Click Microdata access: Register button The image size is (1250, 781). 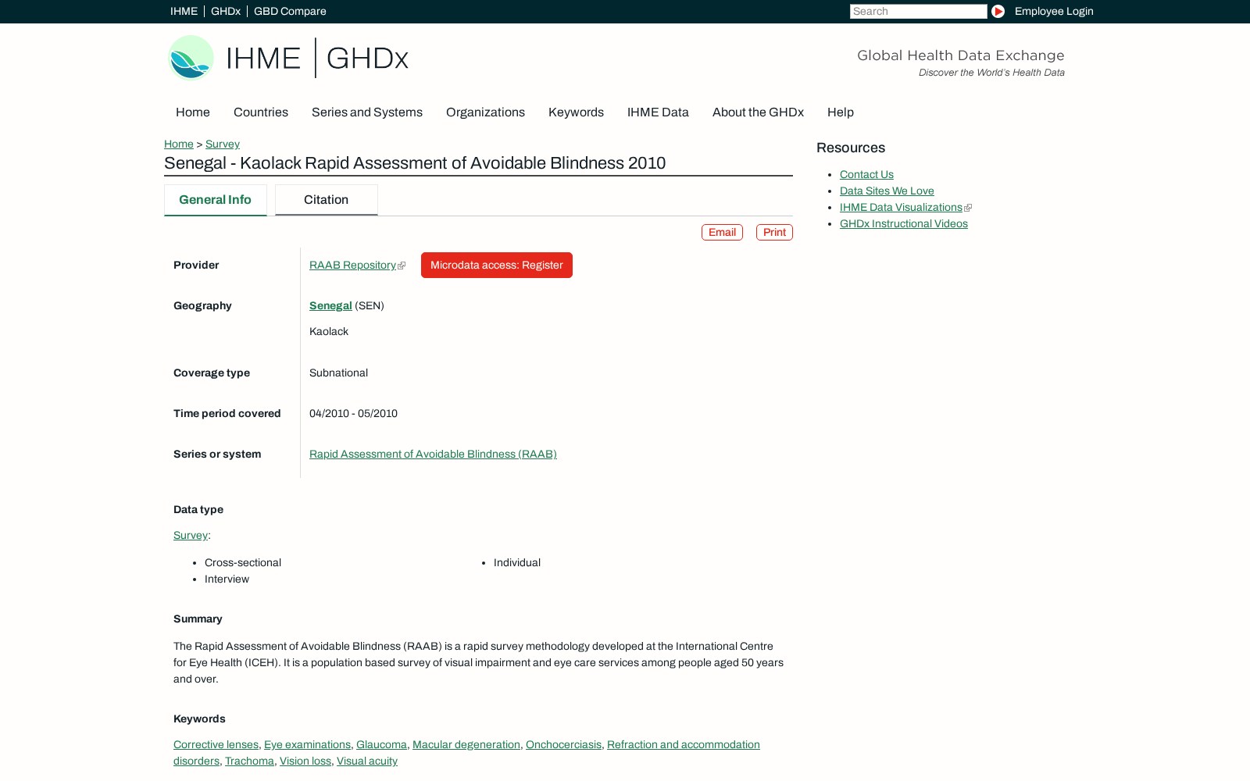pyautogui.click(x=497, y=266)
